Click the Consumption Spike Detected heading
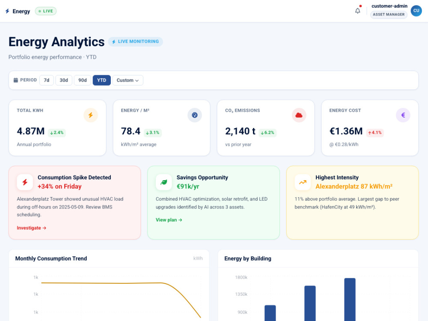Image resolution: width=428 pixels, height=321 pixels. (x=74, y=178)
